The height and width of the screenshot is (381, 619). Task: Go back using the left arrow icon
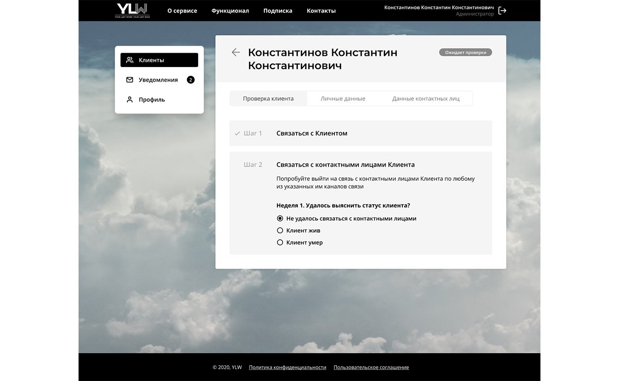[236, 52]
